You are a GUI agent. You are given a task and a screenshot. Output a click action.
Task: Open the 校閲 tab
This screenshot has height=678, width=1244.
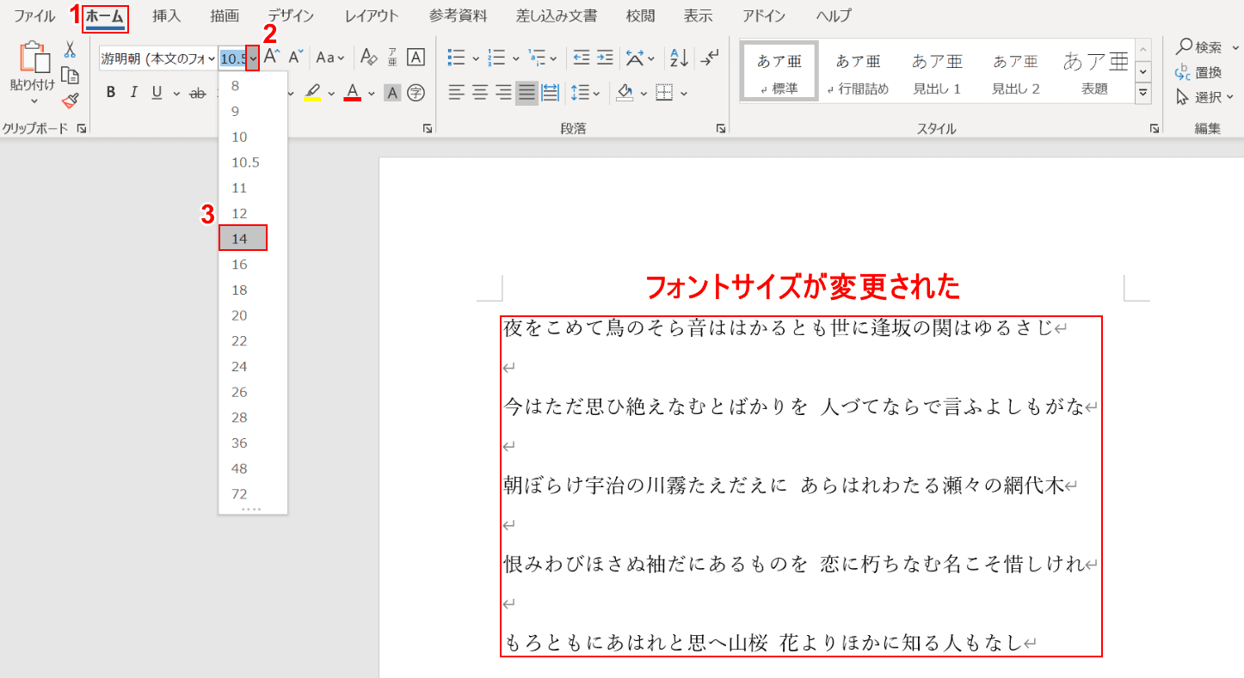639,15
